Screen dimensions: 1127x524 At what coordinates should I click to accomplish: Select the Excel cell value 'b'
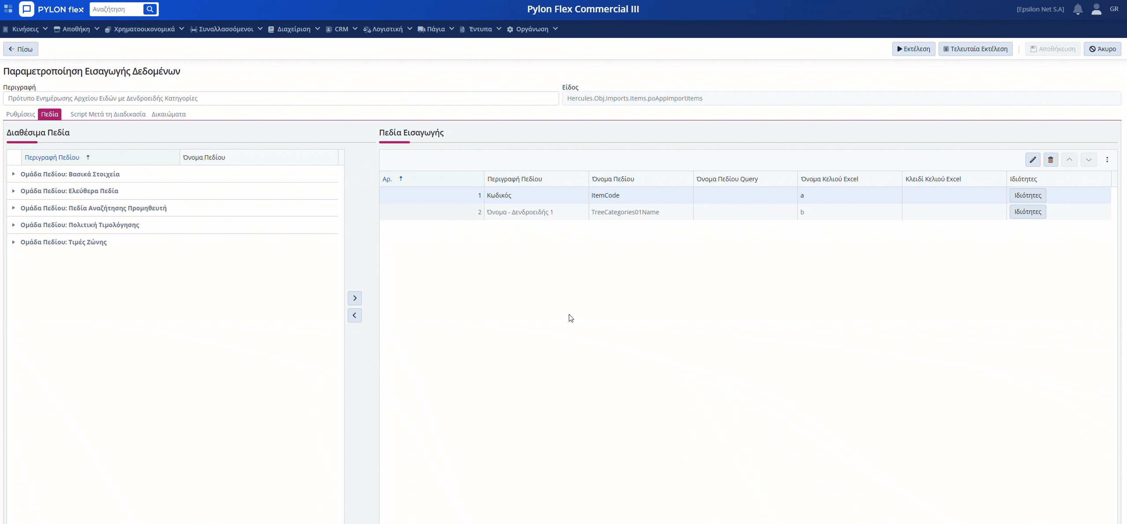tap(850, 212)
